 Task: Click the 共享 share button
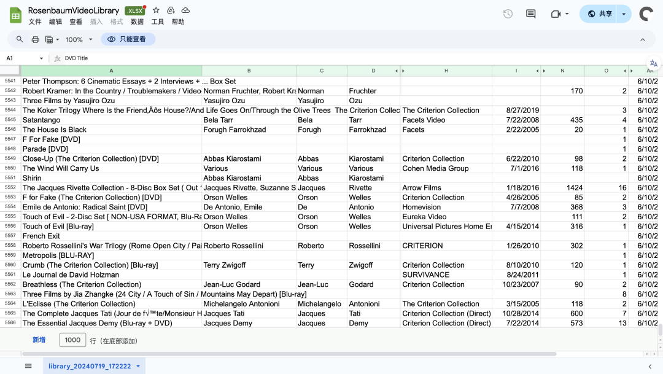(x=600, y=14)
